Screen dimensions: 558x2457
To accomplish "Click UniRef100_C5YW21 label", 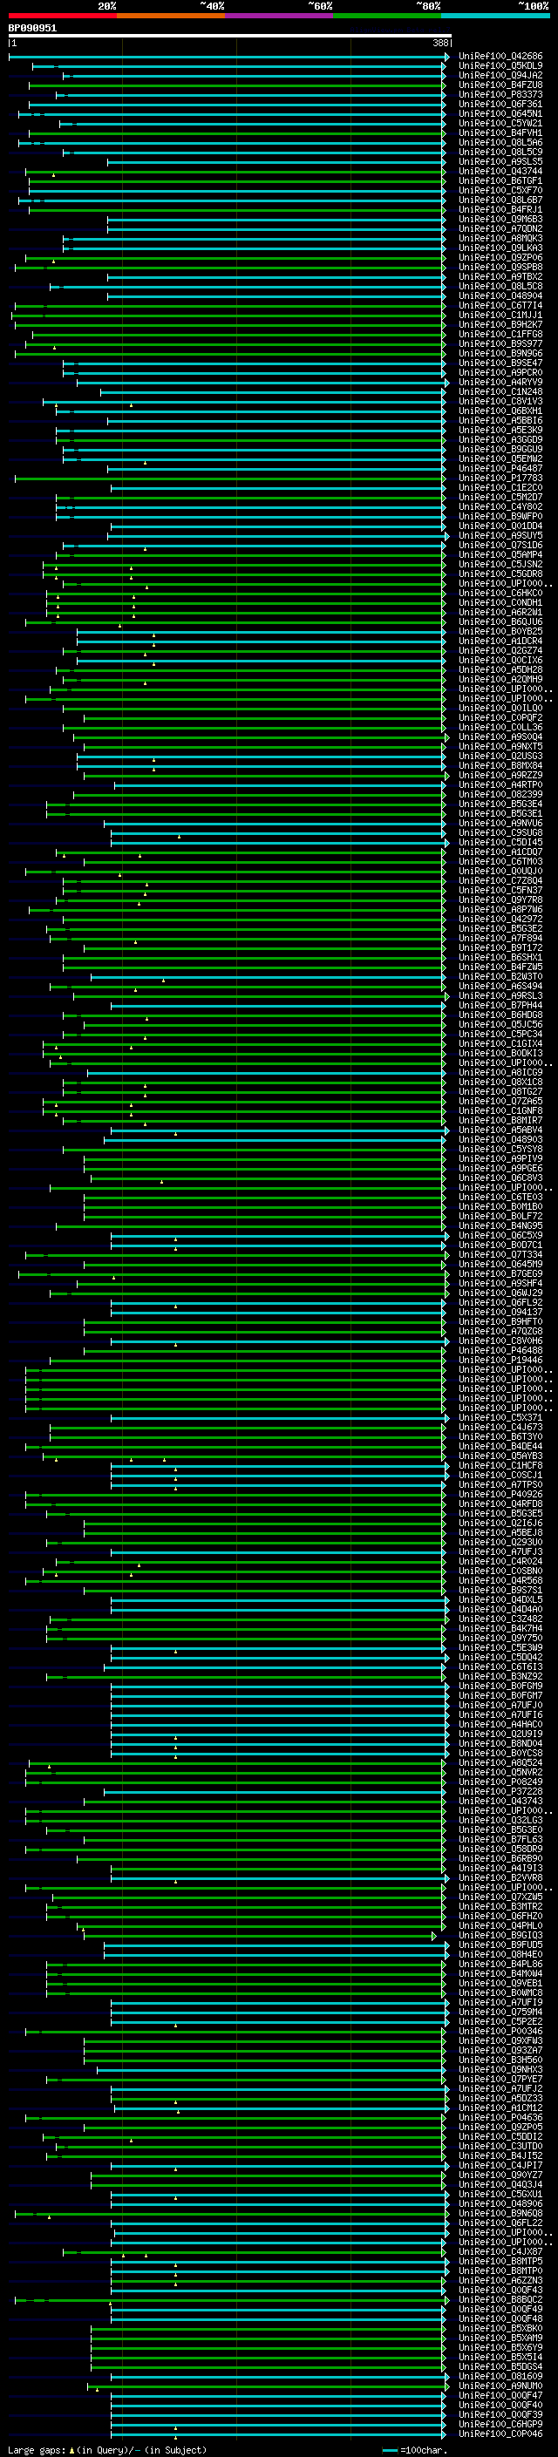I will (x=500, y=123).
